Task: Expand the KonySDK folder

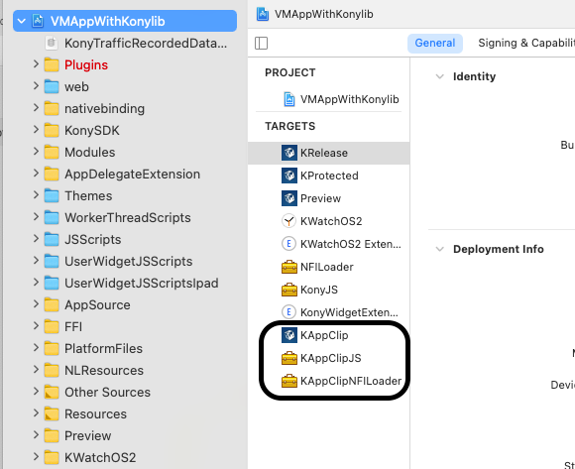Action: click(x=36, y=130)
